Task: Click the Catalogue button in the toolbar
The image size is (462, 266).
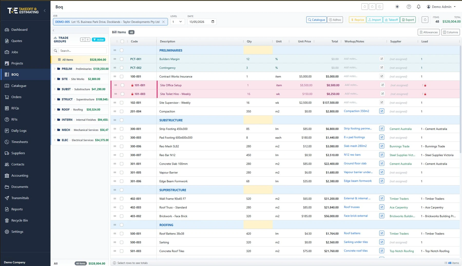Action: (x=316, y=20)
